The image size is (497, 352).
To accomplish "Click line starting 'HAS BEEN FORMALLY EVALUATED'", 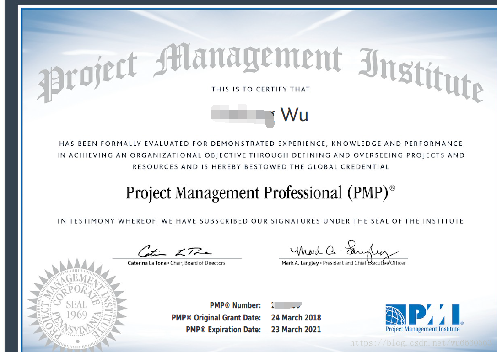I will (260, 144).
